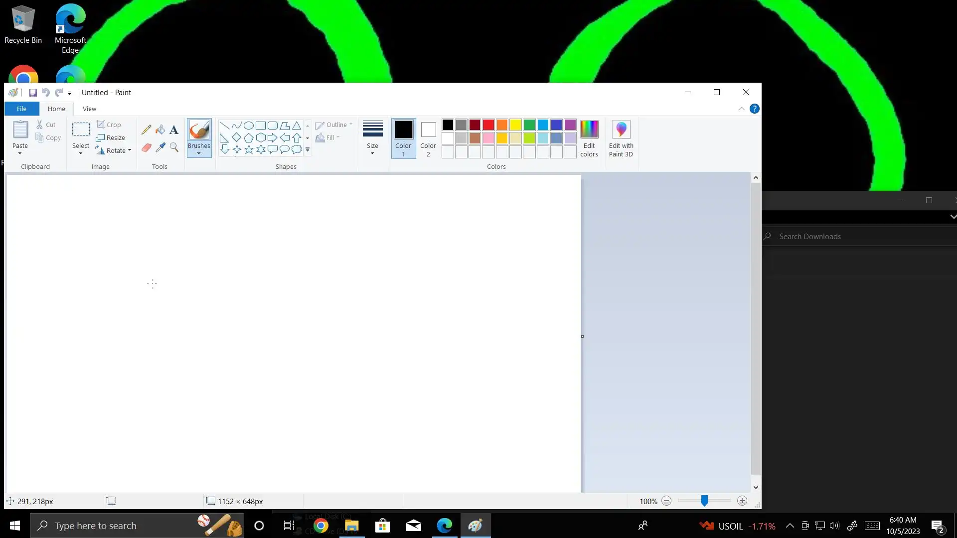Open the File menu
The image size is (957, 538).
click(21, 109)
